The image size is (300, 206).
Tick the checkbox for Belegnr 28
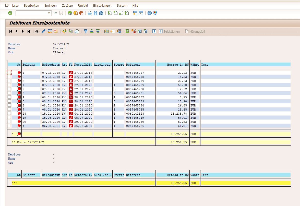pyautogui.click(x=9, y=114)
